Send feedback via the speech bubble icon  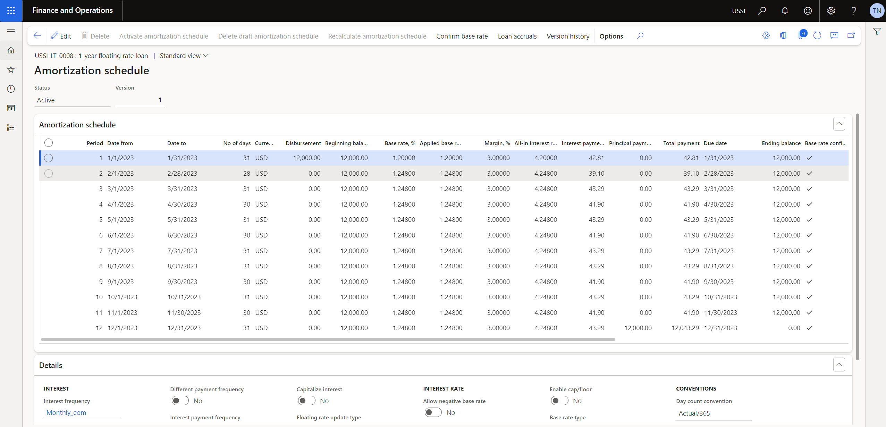pos(834,35)
